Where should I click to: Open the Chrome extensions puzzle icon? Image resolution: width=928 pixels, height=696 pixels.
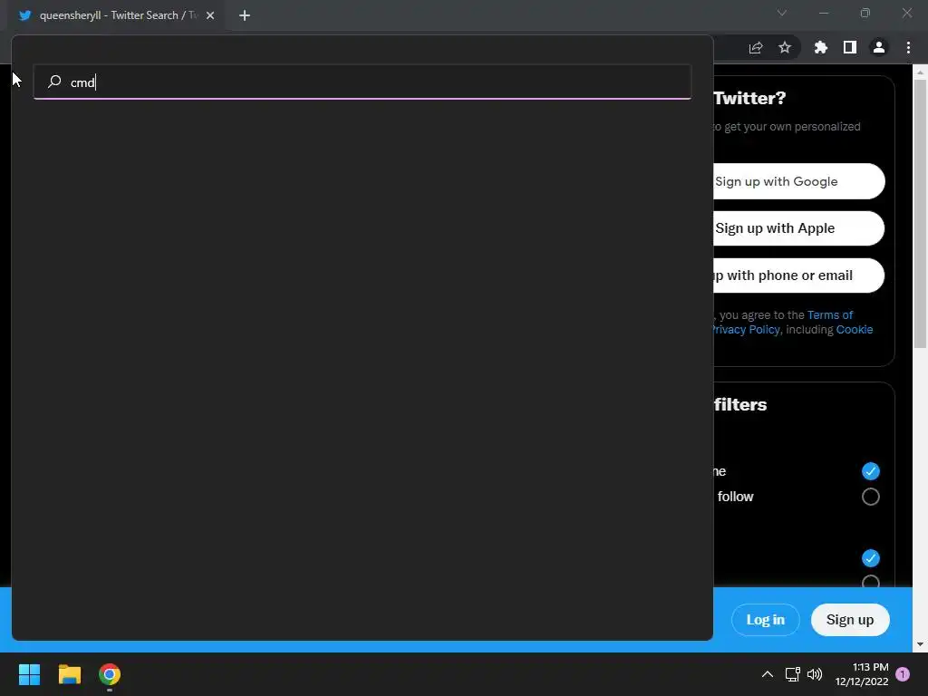(820, 47)
